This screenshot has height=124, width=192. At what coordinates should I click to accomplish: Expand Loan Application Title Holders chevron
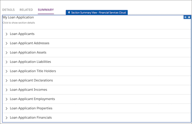[x=6, y=71]
